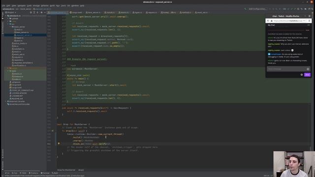Open bare_server.rs in the project tree

[x=22, y=32]
